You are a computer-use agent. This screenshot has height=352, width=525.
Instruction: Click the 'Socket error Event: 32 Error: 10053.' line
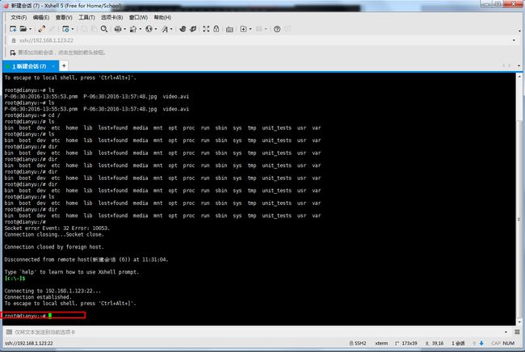click(x=57, y=228)
